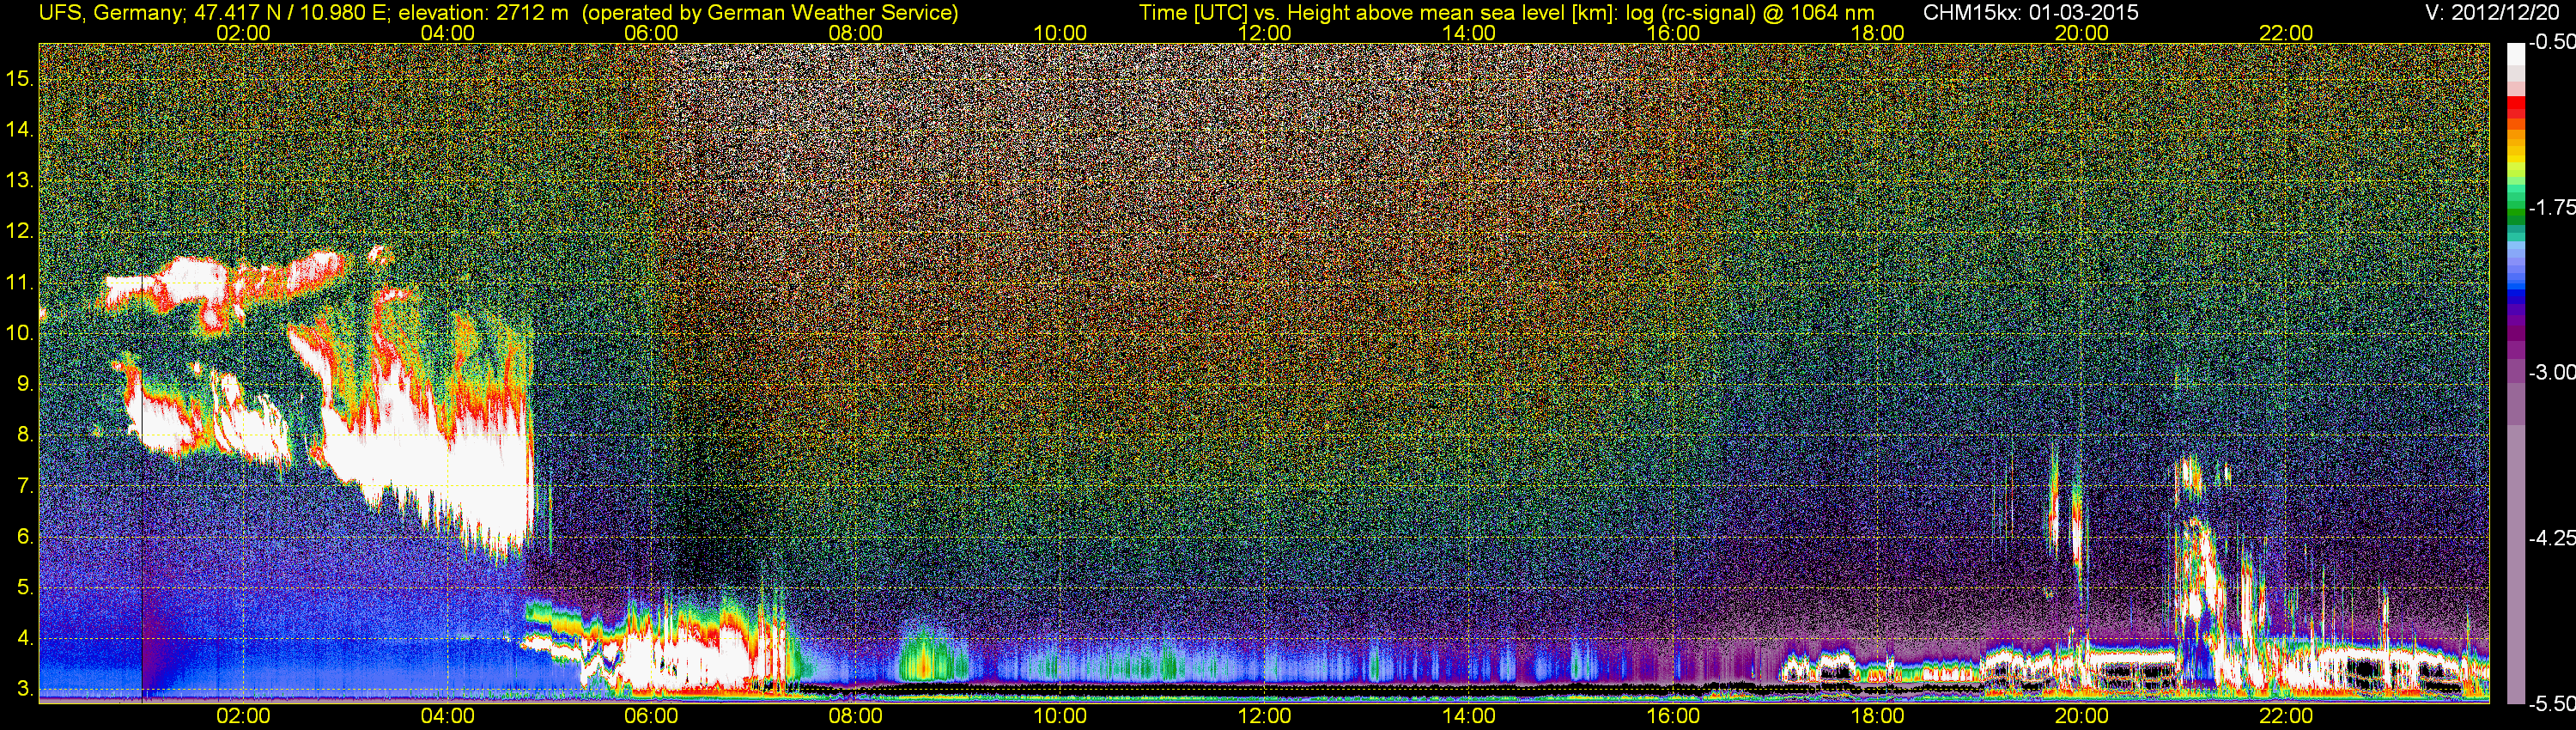The image size is (2576, 730).
Task: Click the 12:00 time label on bottom axis
Action: 1264,716
